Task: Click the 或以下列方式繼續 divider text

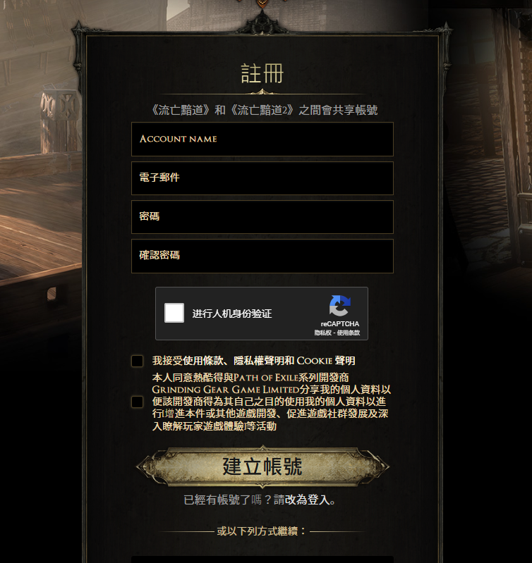Action: 261,531
